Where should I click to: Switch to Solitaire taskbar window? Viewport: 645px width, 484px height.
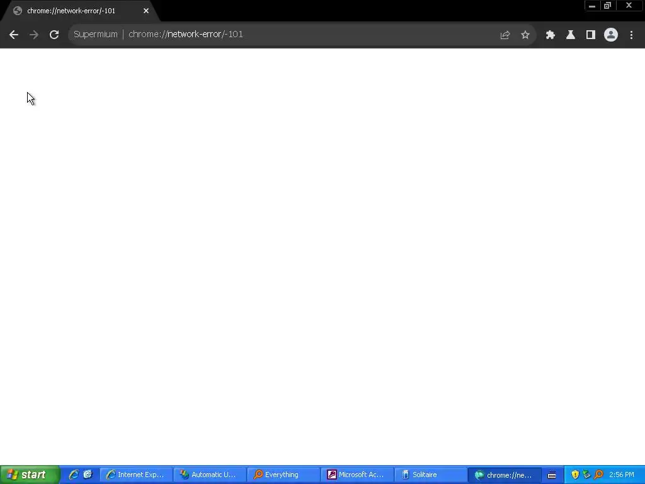(431, 475)
